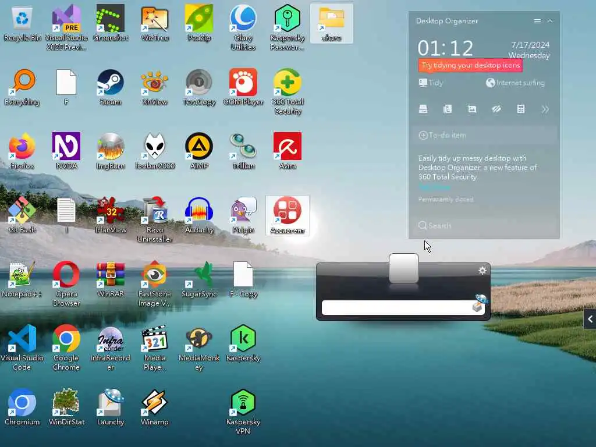596x447 pixels.
Task: Click the FastStone Image Viewer icon
Action: click(154, 284)
